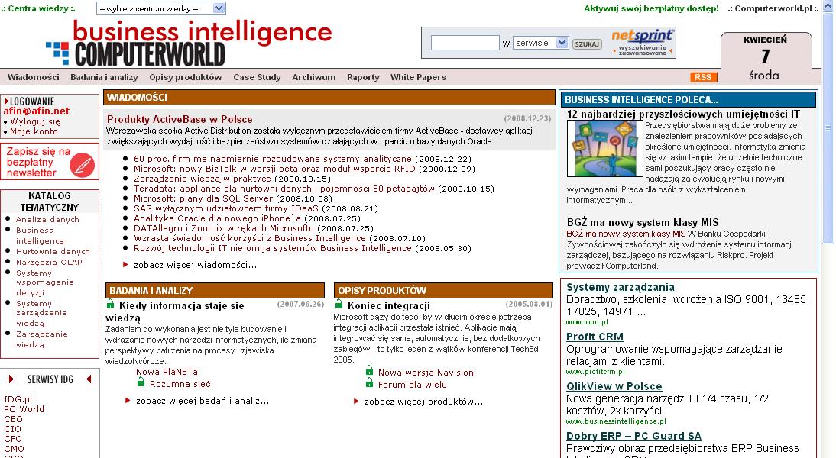Open the IDG.pl link under Serwisy IDG
This screenshot has width=836, height=458.
click(18, 399)
